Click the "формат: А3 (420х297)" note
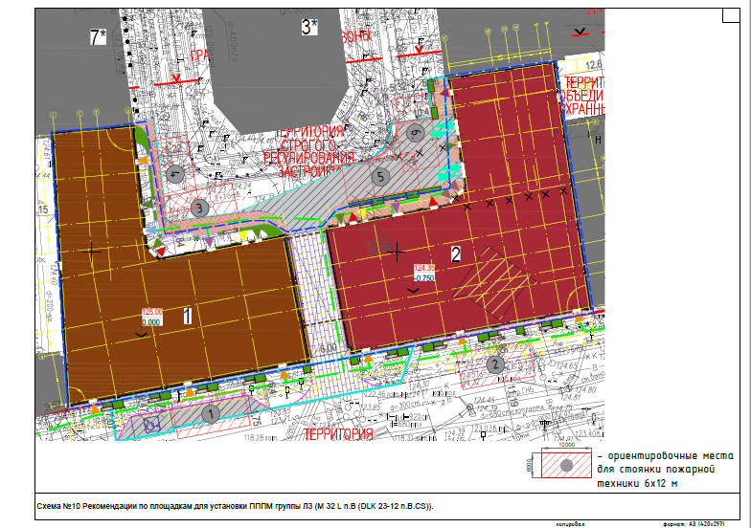751x528 pixels. 694,524
